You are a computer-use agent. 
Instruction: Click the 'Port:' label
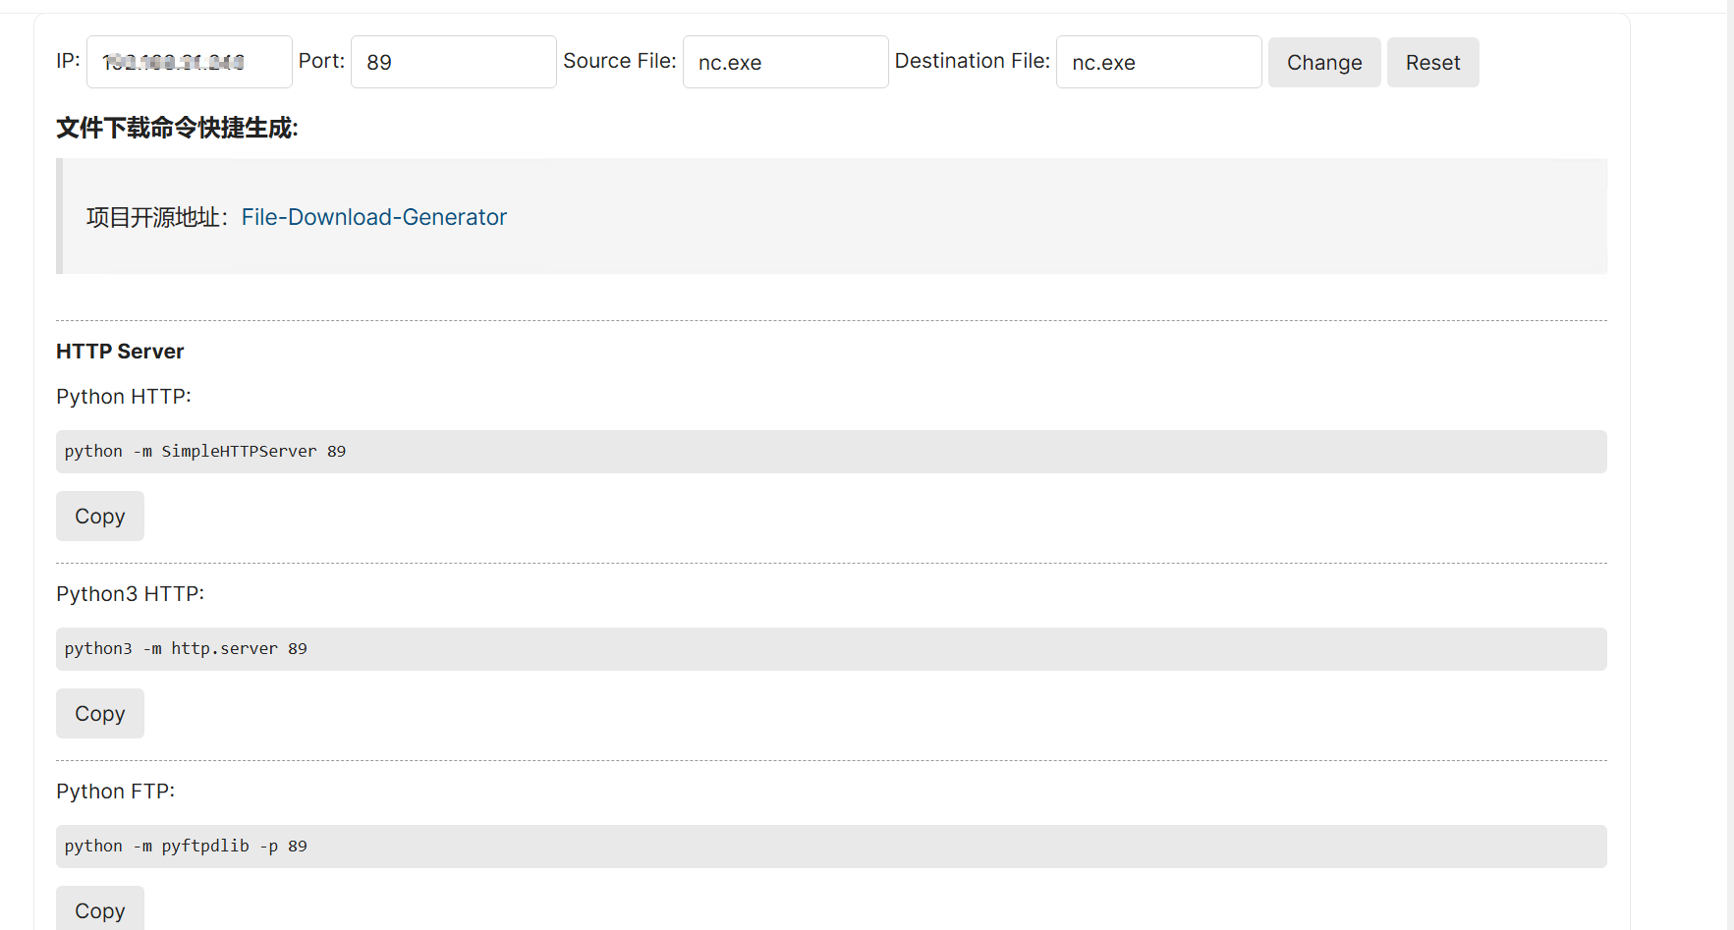[322, 61]
